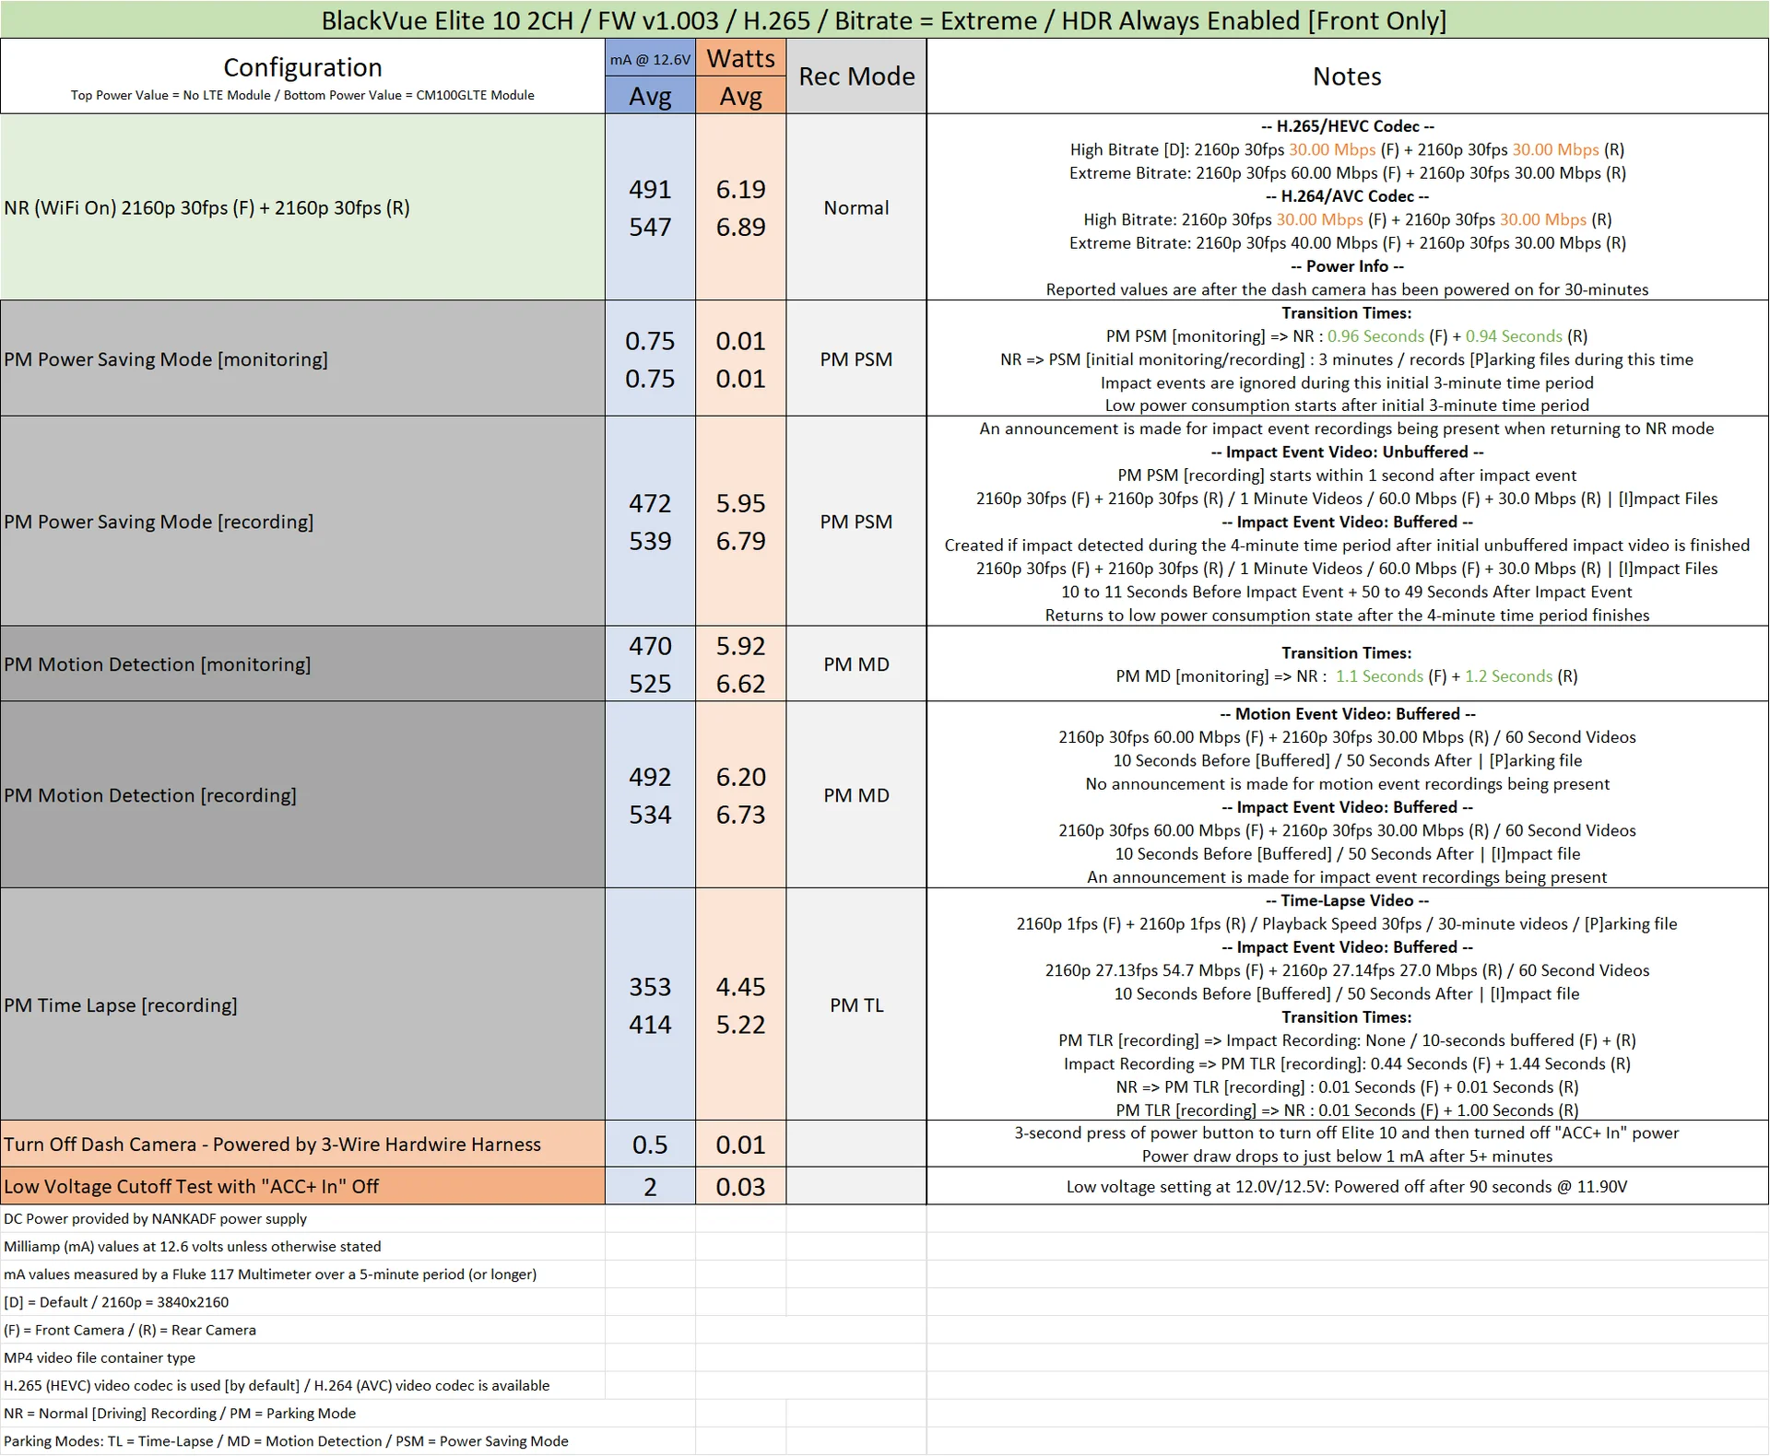Click "PM MD" in the Motion Detection [recording] row
This screenshot has height=1456, width=1770.
(x=856, y=795)
